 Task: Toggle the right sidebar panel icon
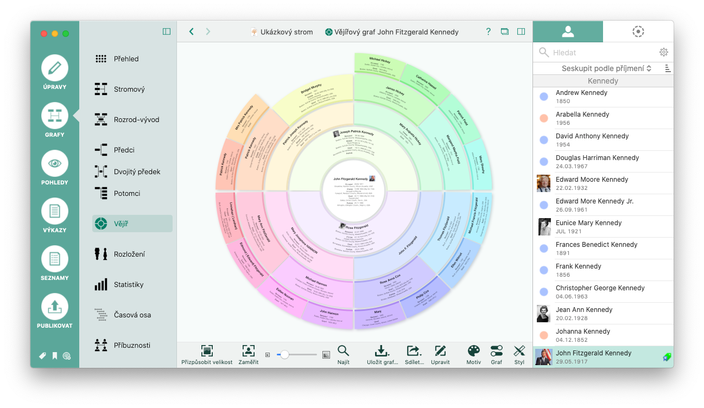521,31
